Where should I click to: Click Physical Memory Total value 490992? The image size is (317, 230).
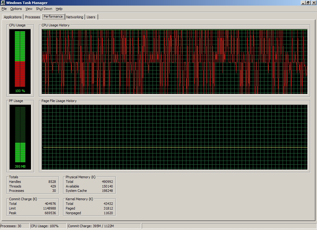pyautogui.click(x=107, y=182)
